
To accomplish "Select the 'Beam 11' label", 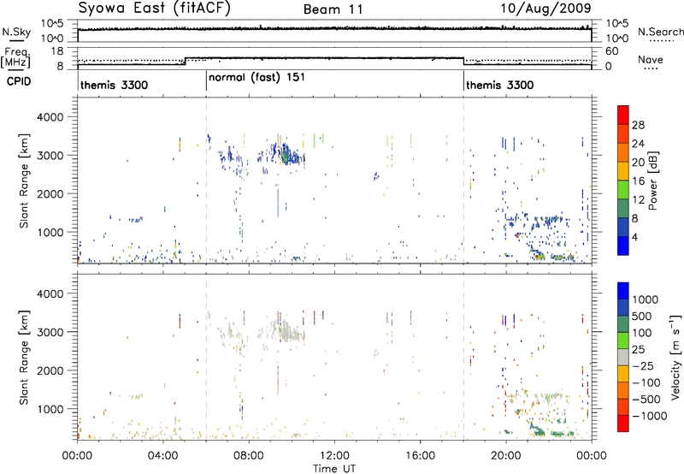I will 333,9.
